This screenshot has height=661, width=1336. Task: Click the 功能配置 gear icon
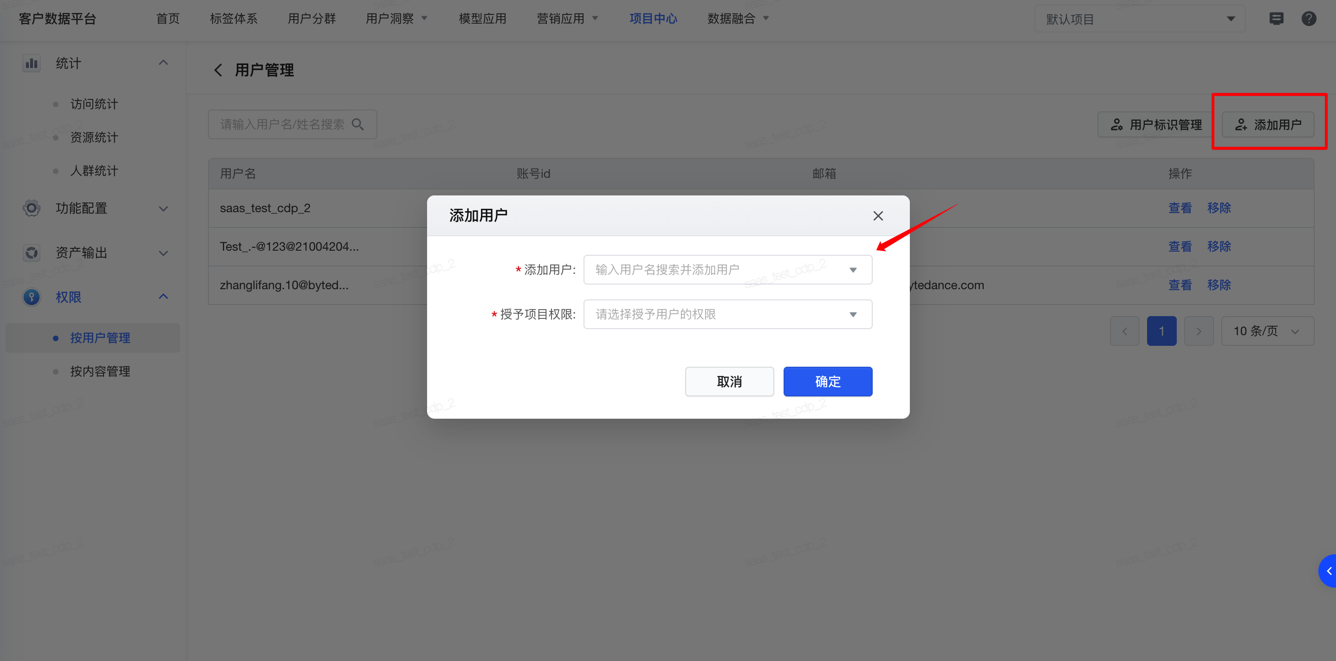click(x=32, y=208)
